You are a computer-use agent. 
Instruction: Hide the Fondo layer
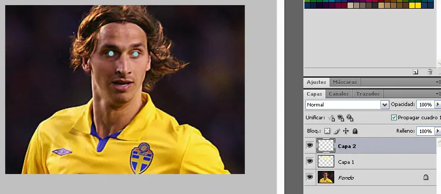[x=310, y=177]
